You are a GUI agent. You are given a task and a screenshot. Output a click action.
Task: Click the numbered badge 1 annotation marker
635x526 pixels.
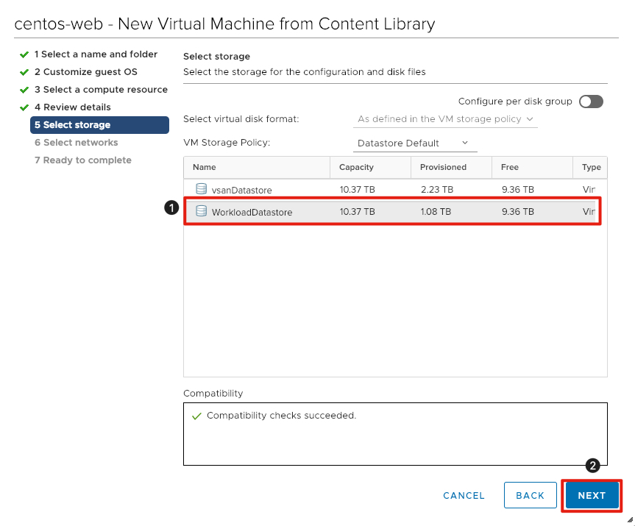pyautogui.click(x=171, y=207)
